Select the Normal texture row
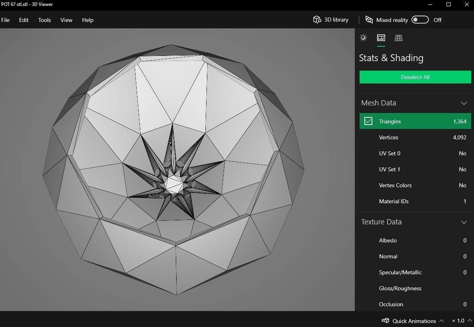The image size is (474, 327). [415, 256]
